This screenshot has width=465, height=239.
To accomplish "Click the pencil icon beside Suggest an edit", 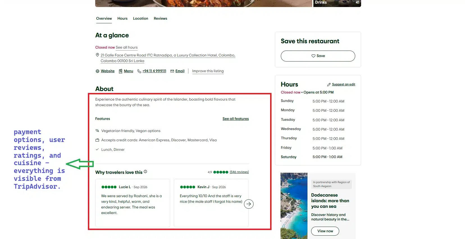I will tap(329, 85).
